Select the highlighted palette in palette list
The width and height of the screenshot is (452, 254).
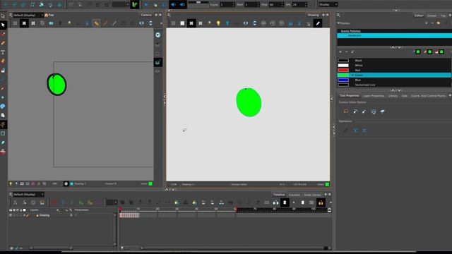coord(394,35)
